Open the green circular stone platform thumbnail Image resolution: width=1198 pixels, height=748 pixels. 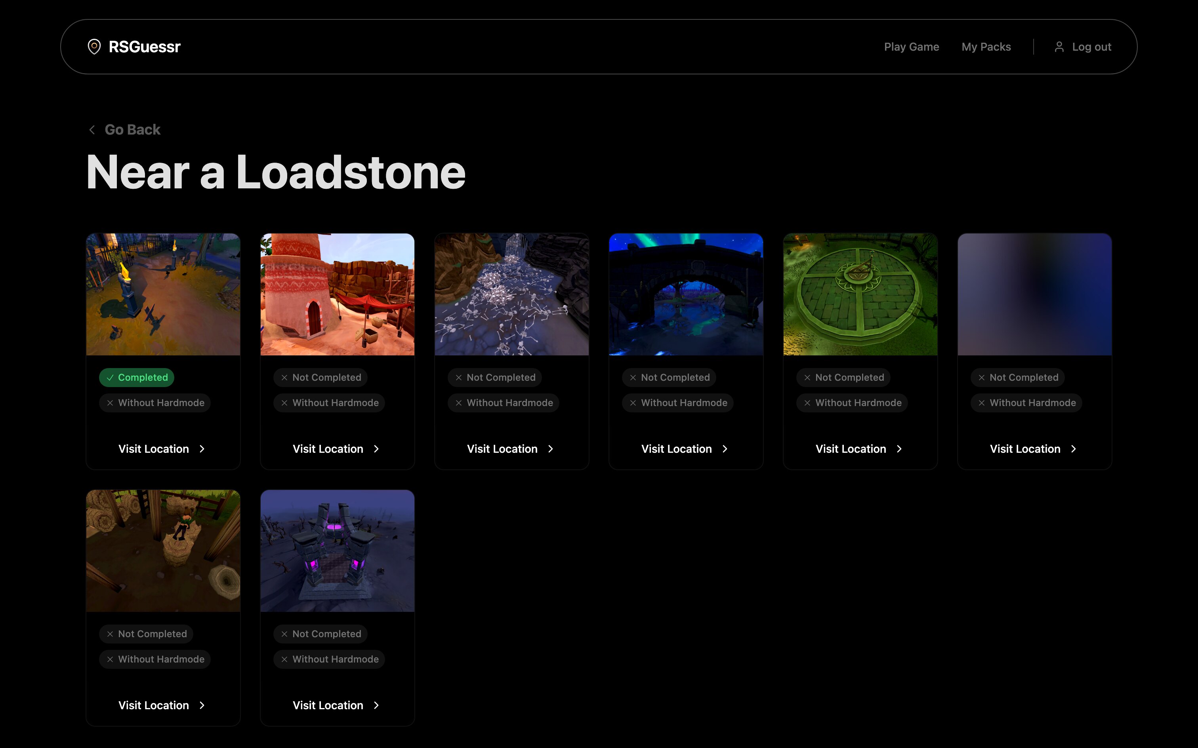point(860,294)
